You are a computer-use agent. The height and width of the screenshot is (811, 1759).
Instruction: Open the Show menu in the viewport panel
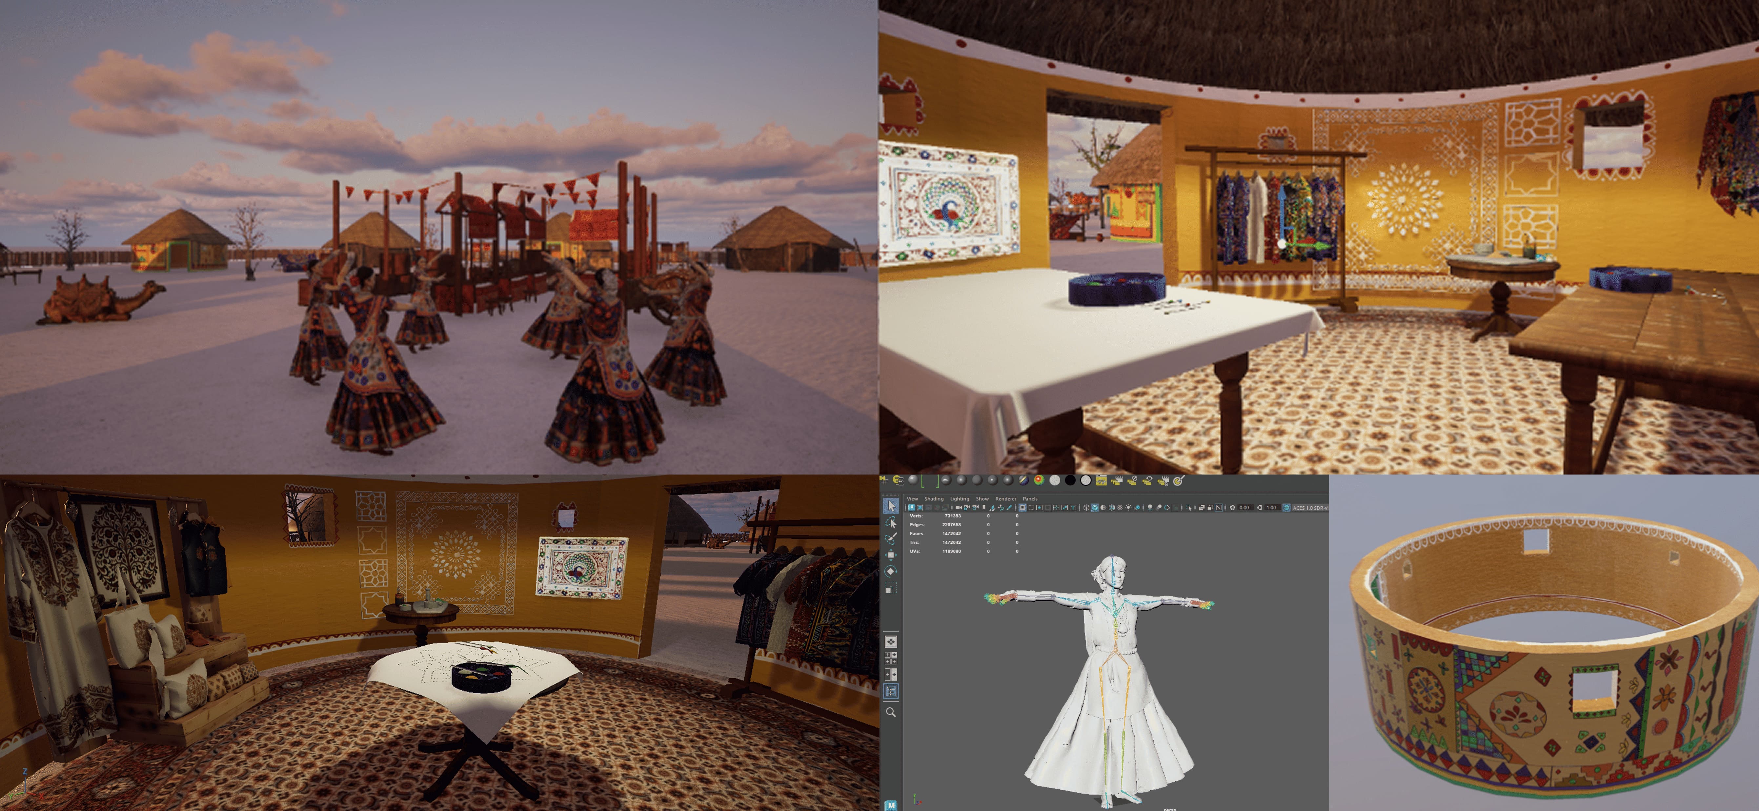[982, 498]
